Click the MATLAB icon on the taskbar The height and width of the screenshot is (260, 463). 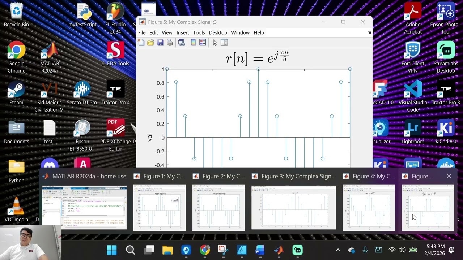pyautogui.click(x=279, y=250)
